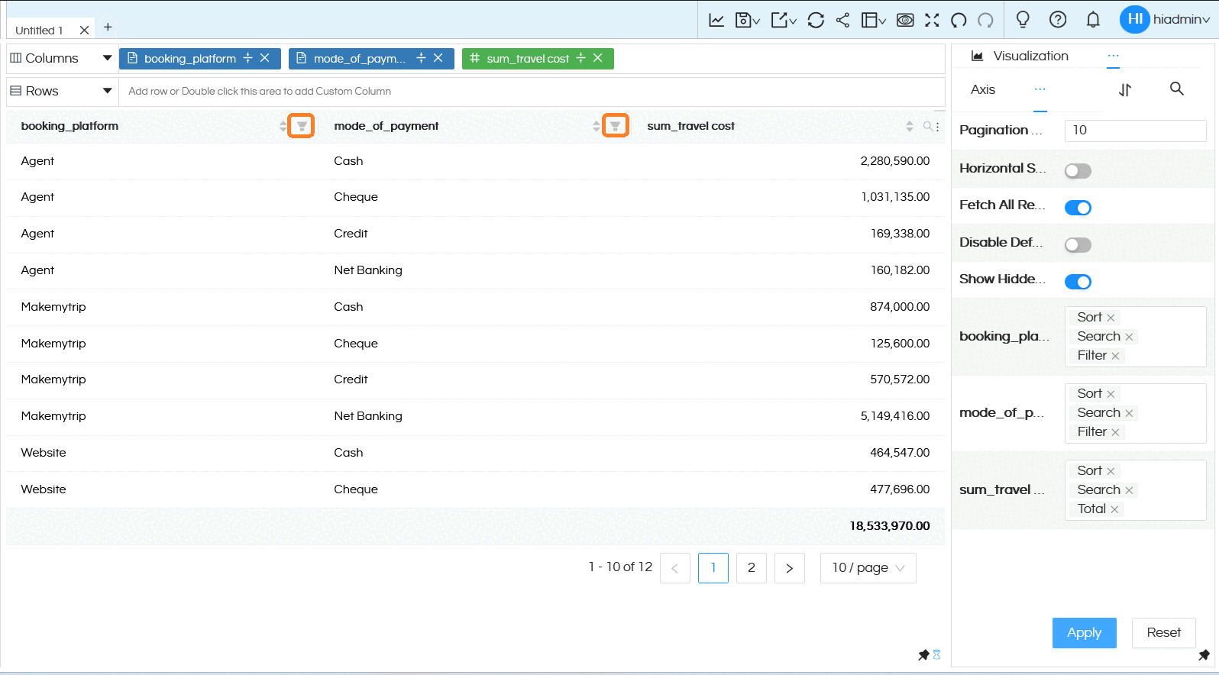Disable the Fetch All Records toggle
This screenshot has height=675, width=1219.
point(1078,208)
